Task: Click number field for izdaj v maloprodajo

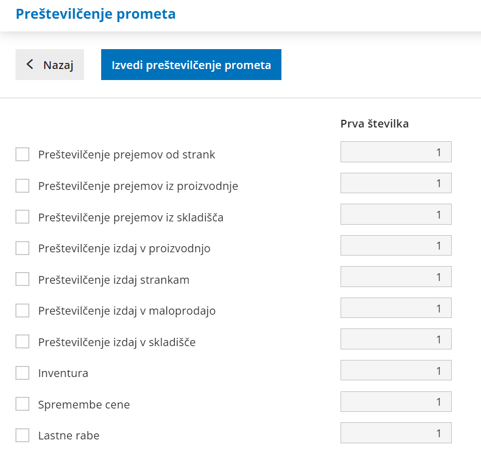Action: (396, 308)
